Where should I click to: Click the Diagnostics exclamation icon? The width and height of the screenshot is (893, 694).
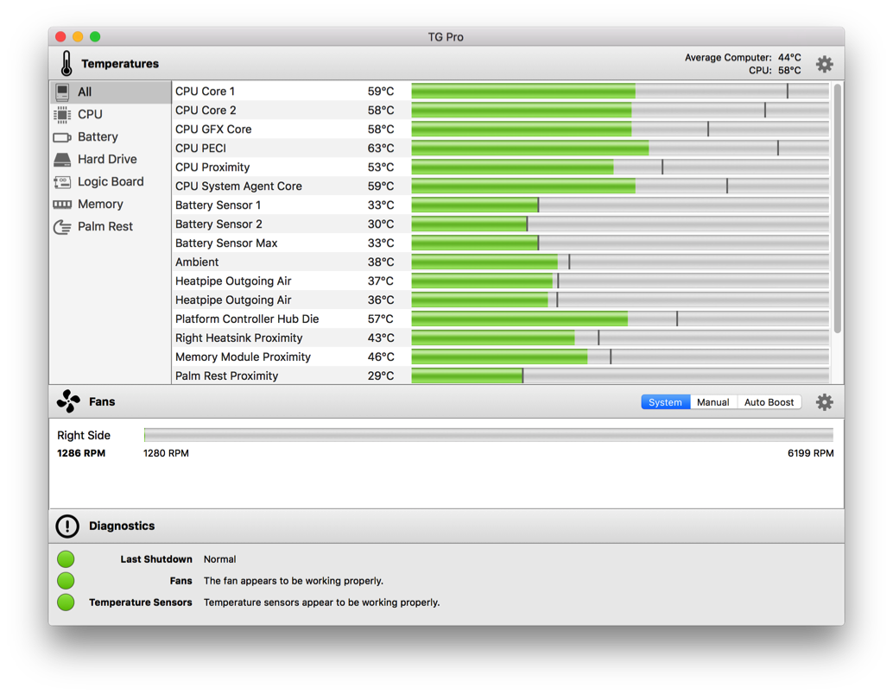click(67, 527)
